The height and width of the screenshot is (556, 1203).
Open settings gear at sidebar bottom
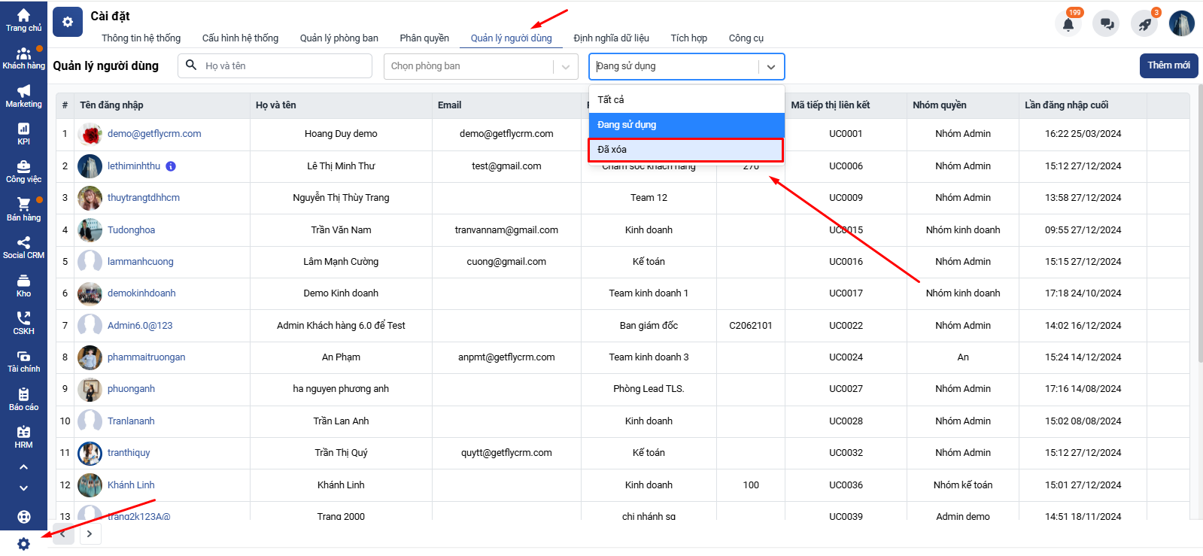[23, 543]
